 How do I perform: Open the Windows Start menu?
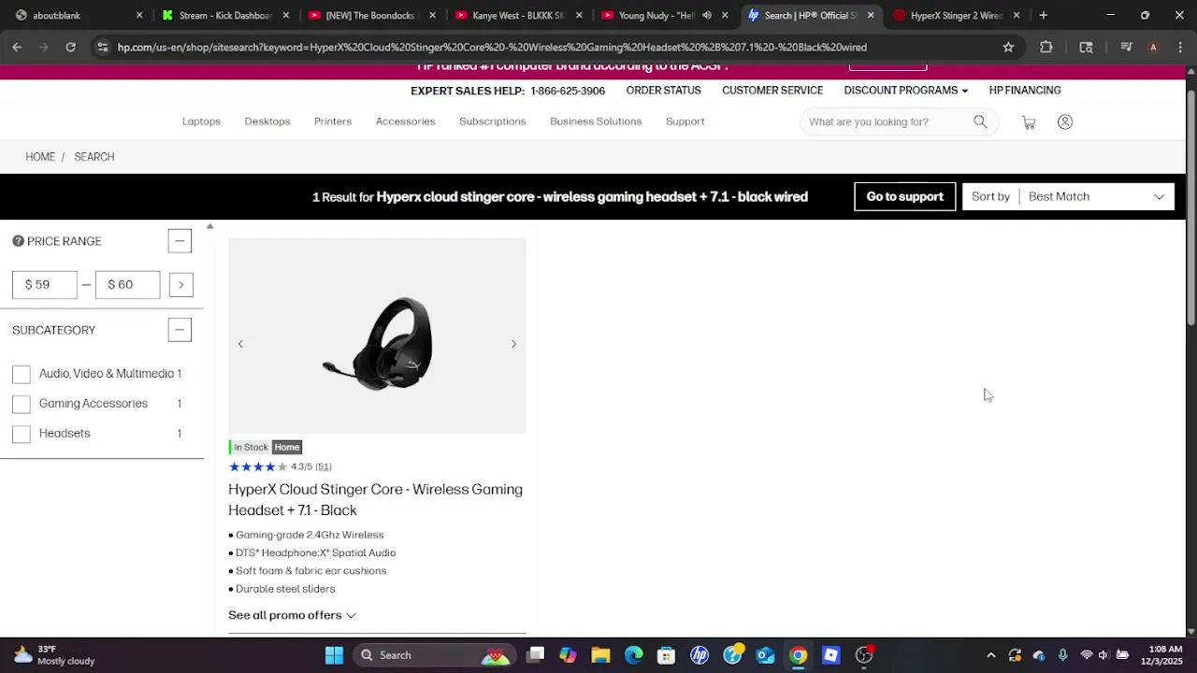334,655
